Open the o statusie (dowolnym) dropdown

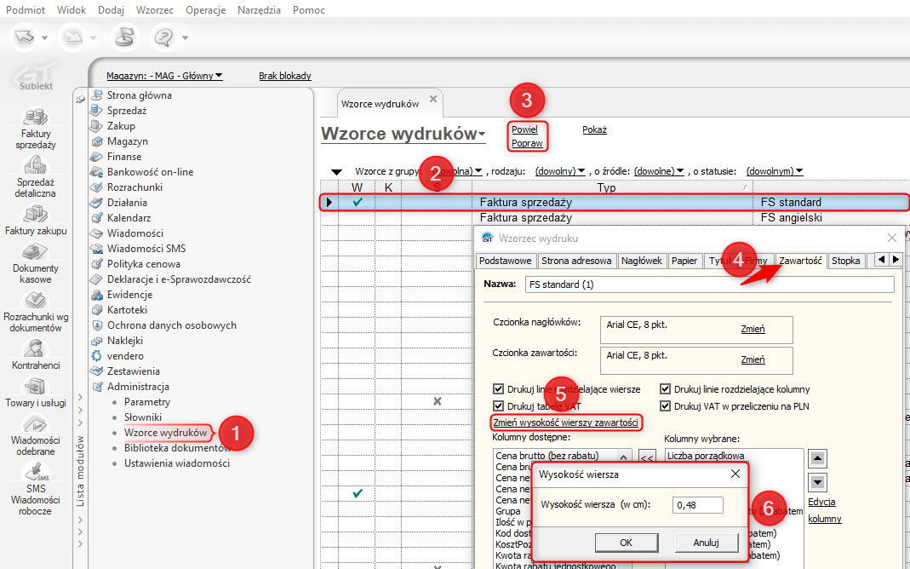[x=774, y=171]
